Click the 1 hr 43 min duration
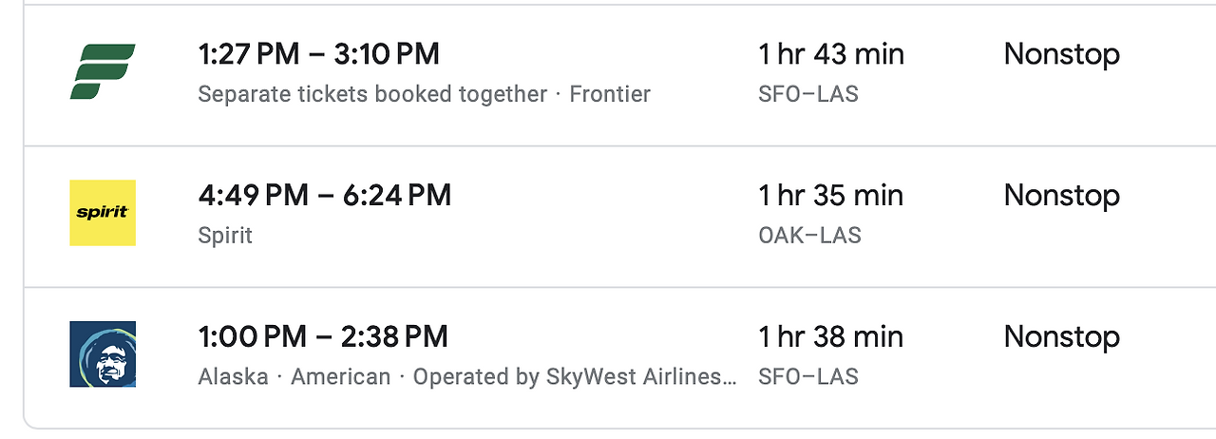This screenshot has height=439, width=1216. [x=831, y=54]
